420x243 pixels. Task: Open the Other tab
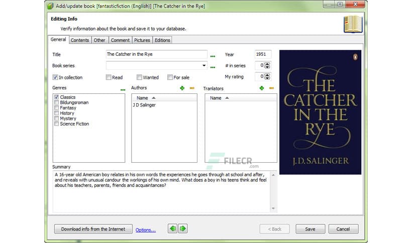click(x=99, y=40)
